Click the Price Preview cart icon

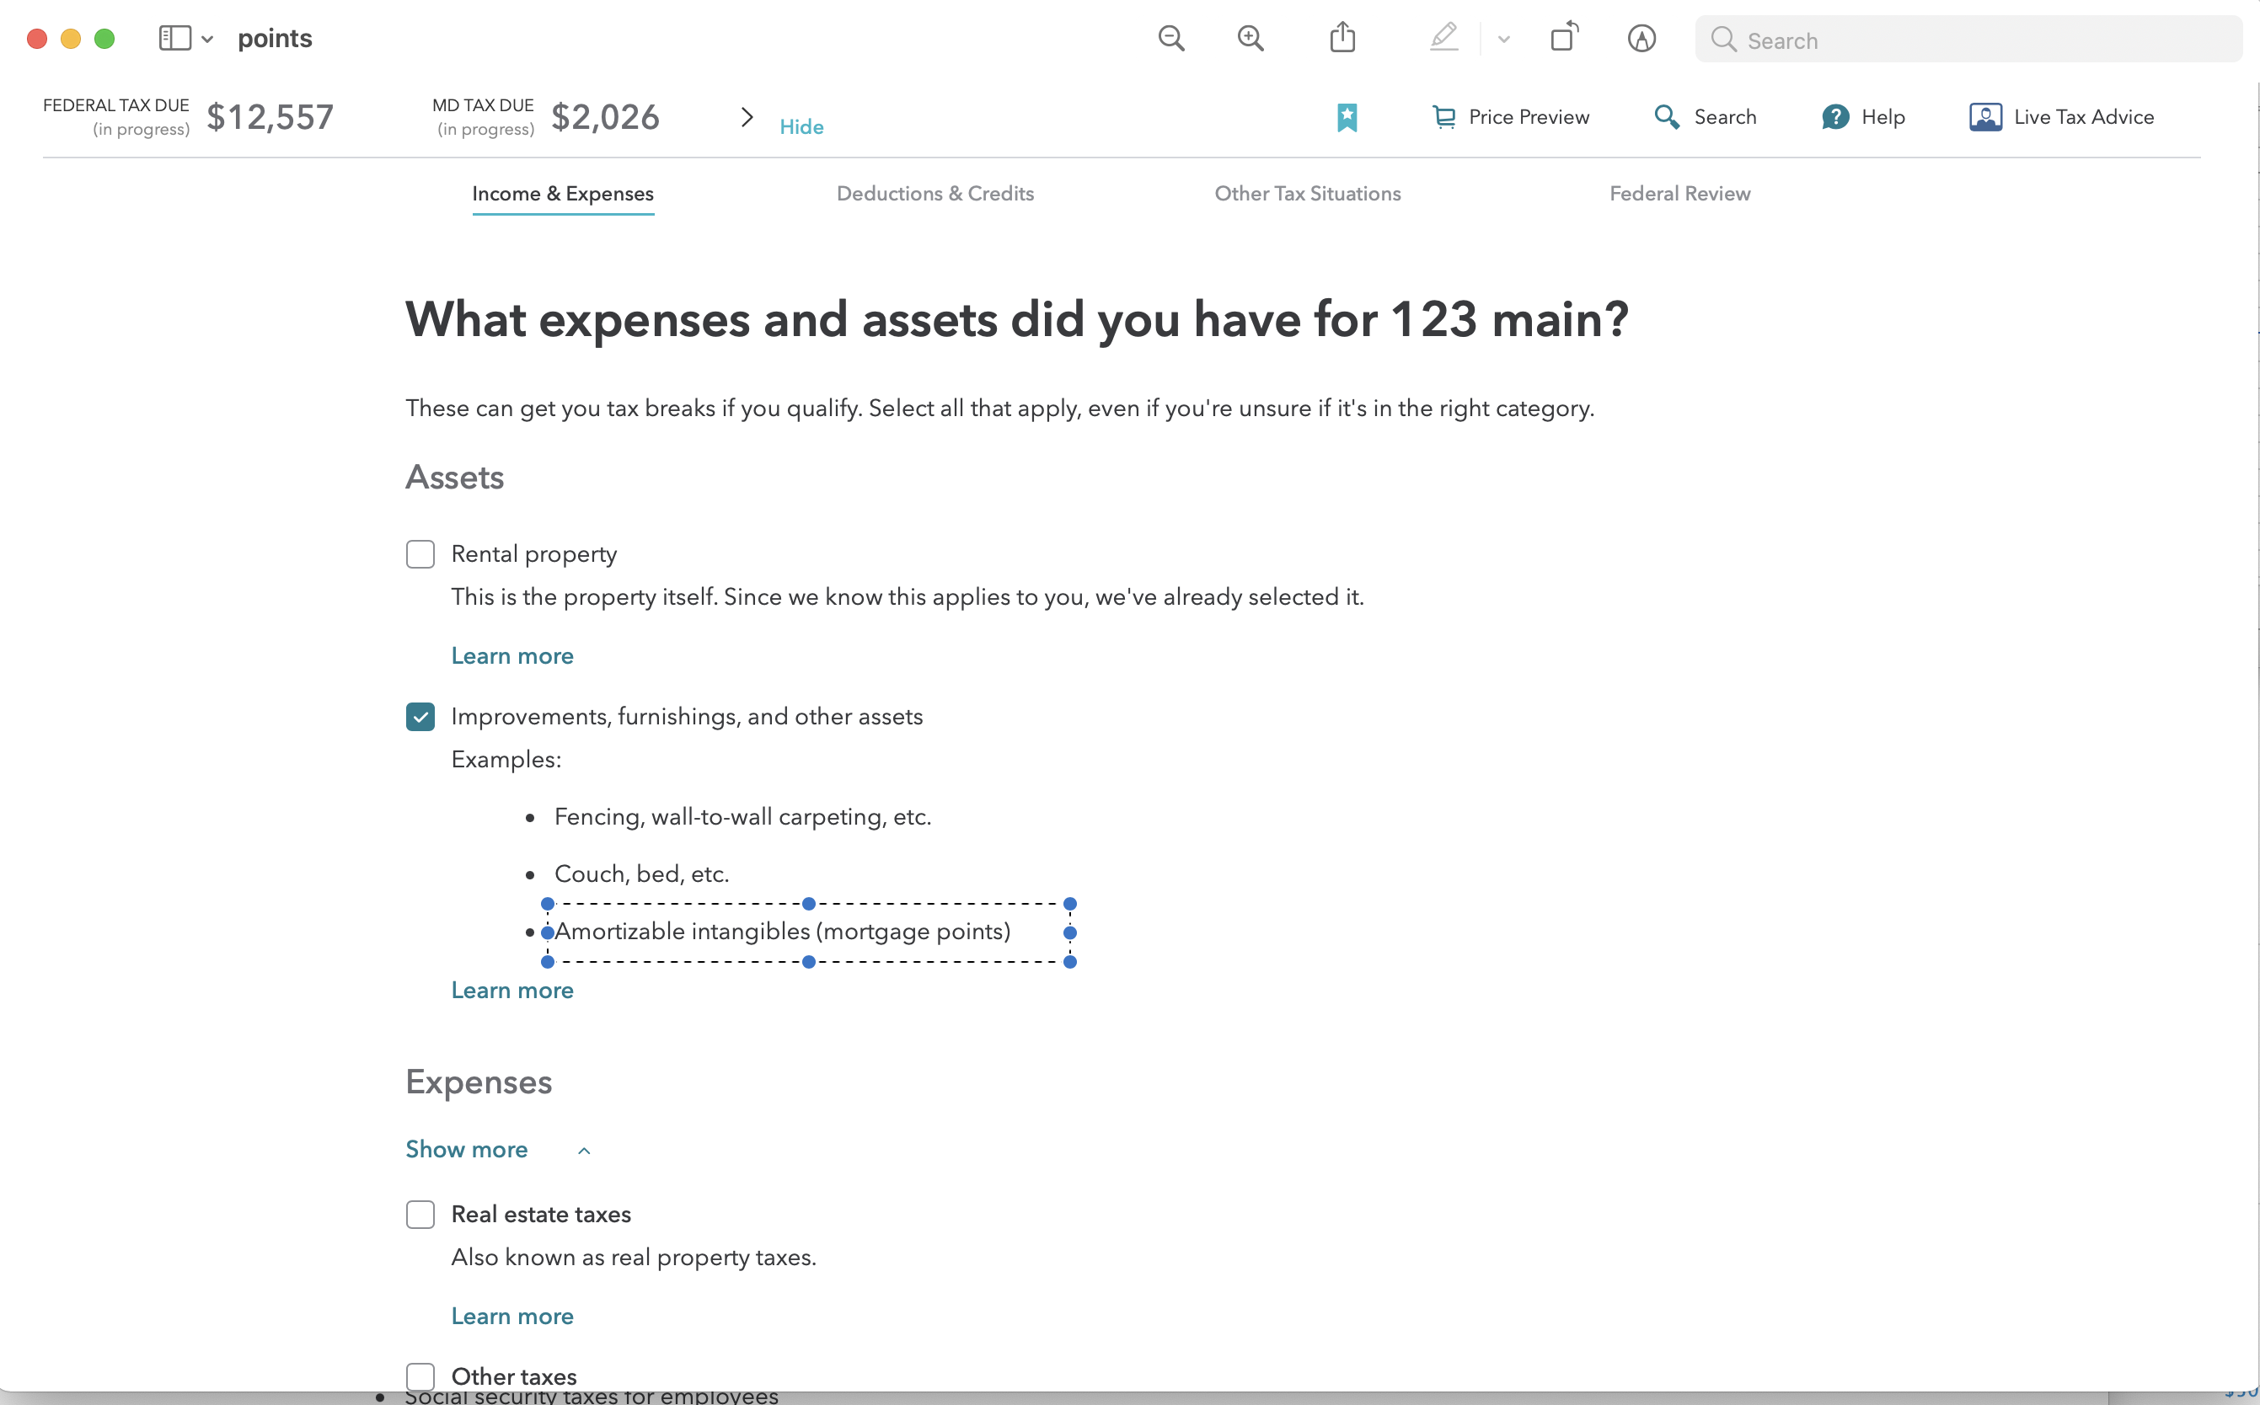pos(1443,117)
